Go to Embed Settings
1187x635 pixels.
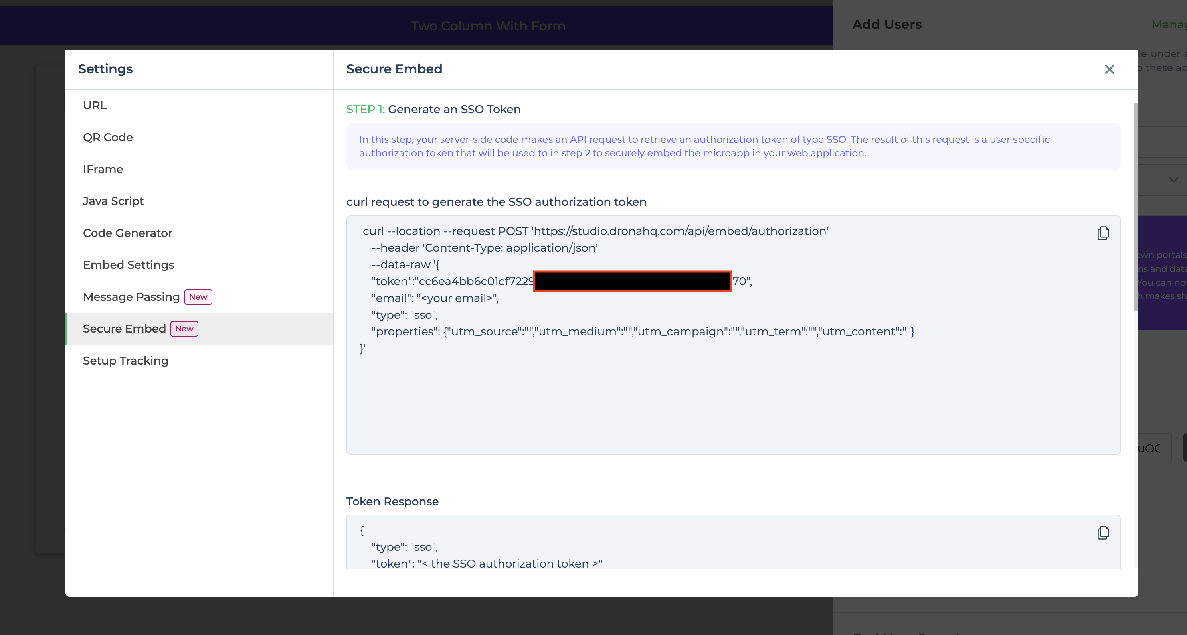pos(200,265)
